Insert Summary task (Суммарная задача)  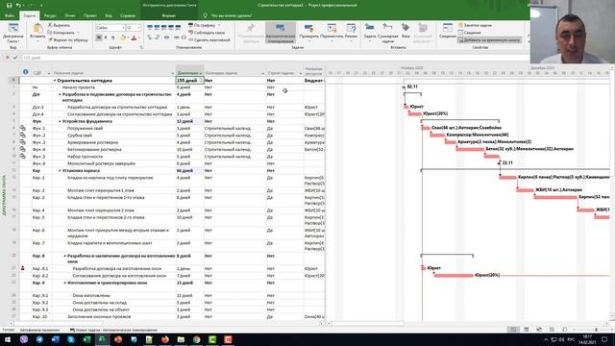click(x=387, y=33)
